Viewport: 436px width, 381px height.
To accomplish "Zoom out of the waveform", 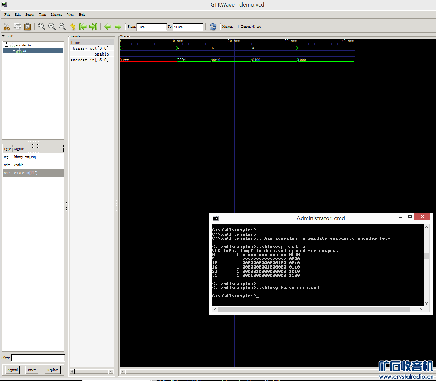I will 62,26.
